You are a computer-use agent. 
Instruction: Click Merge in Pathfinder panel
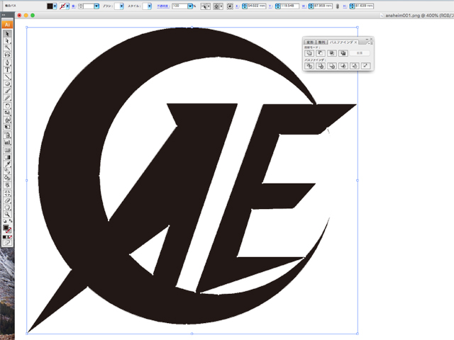332,66
